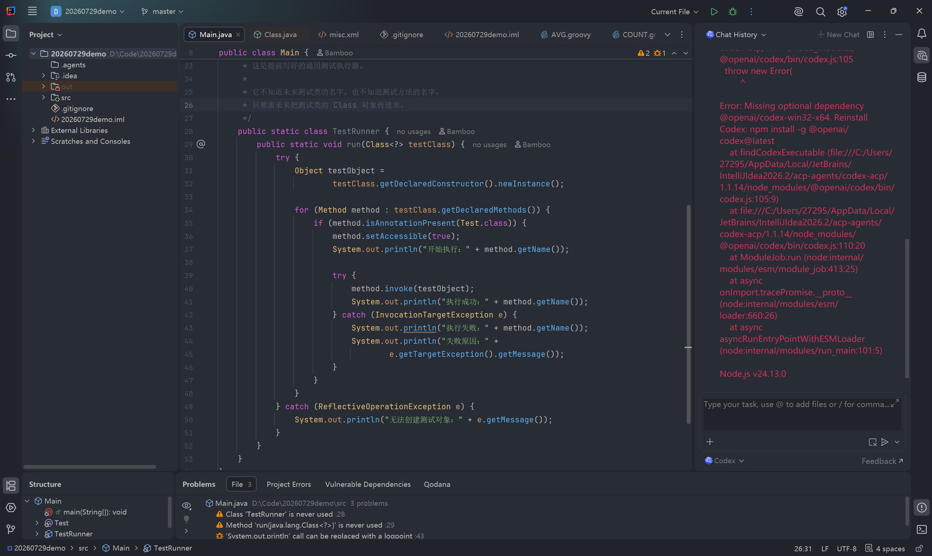Open the Project tool window folder icon
Viewport: 932px width, 556px height.
(x=11, y=34)
